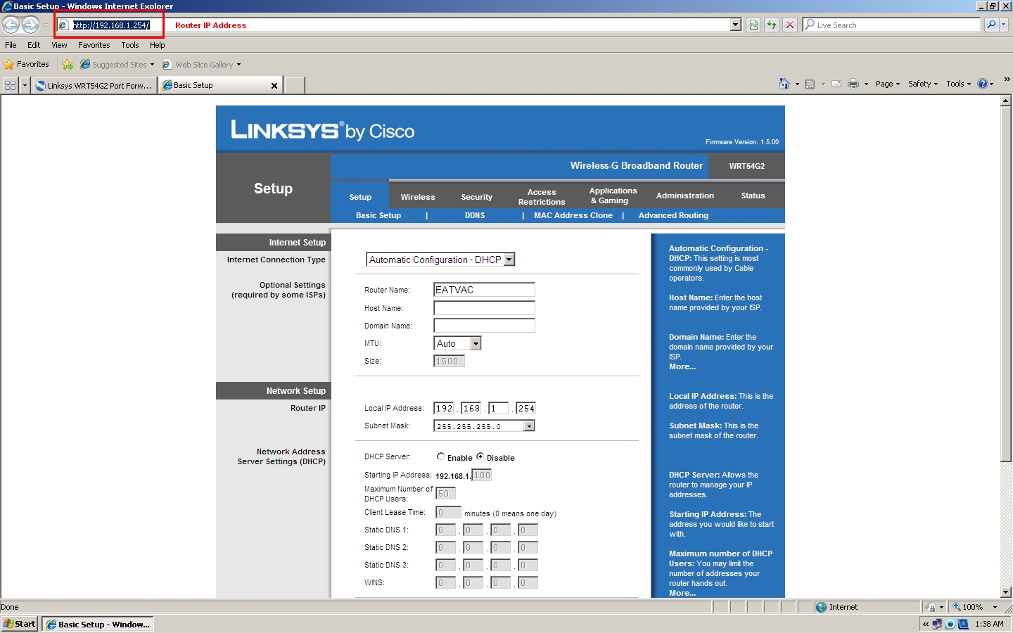Click the Print icon
Screen dimensions: 1013x633
click(853, 84)
